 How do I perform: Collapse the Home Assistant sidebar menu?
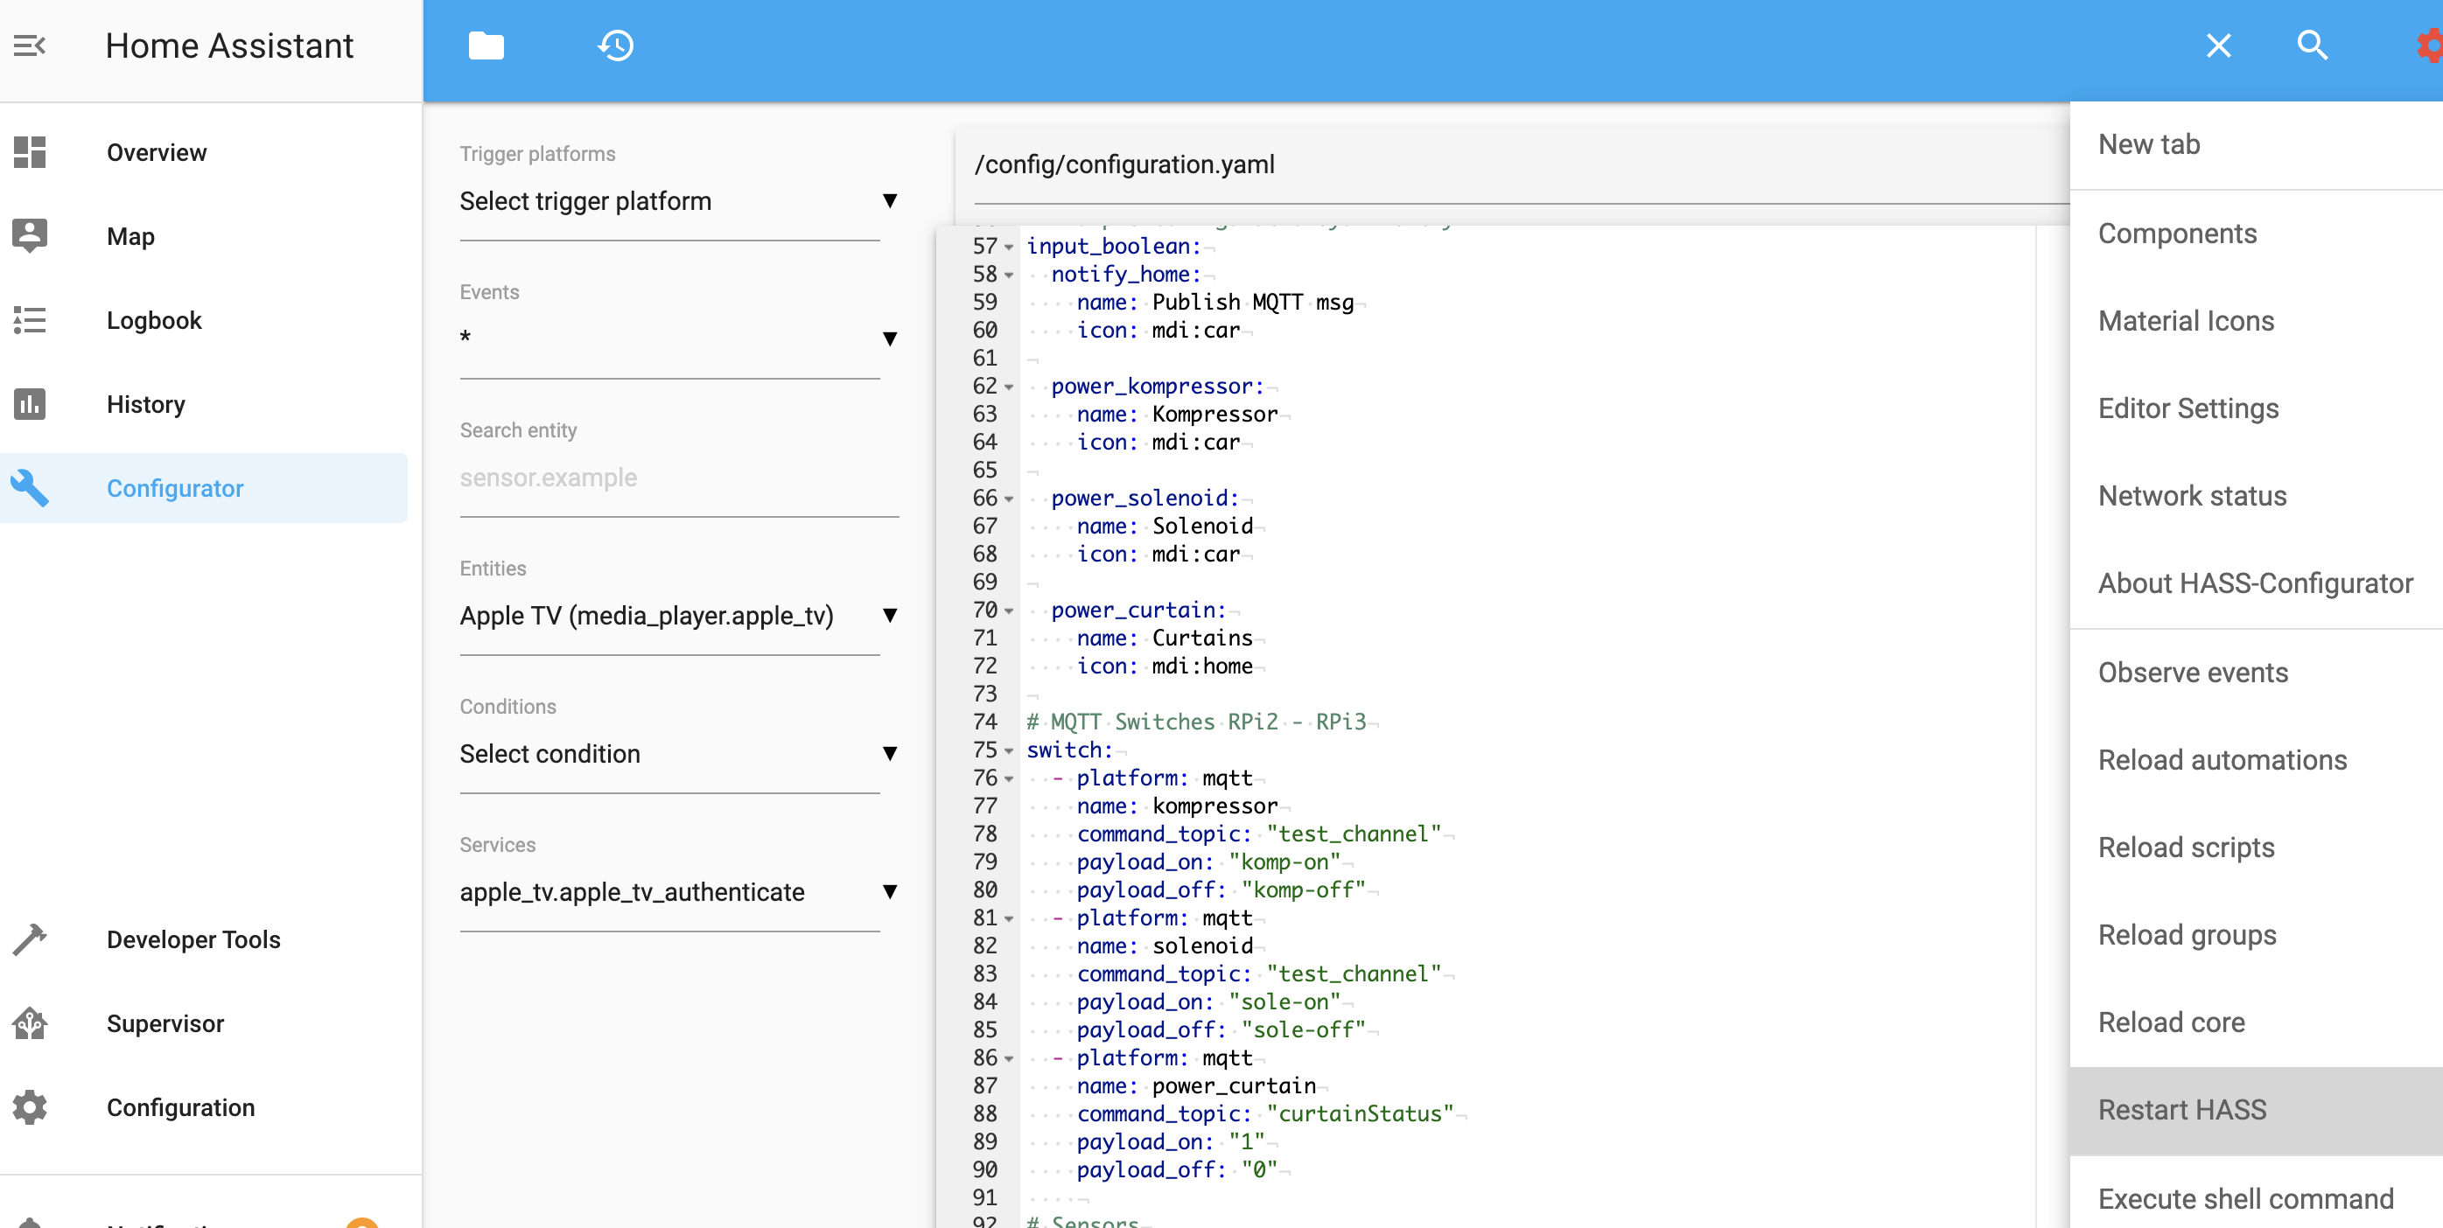[x=30, y=45]
